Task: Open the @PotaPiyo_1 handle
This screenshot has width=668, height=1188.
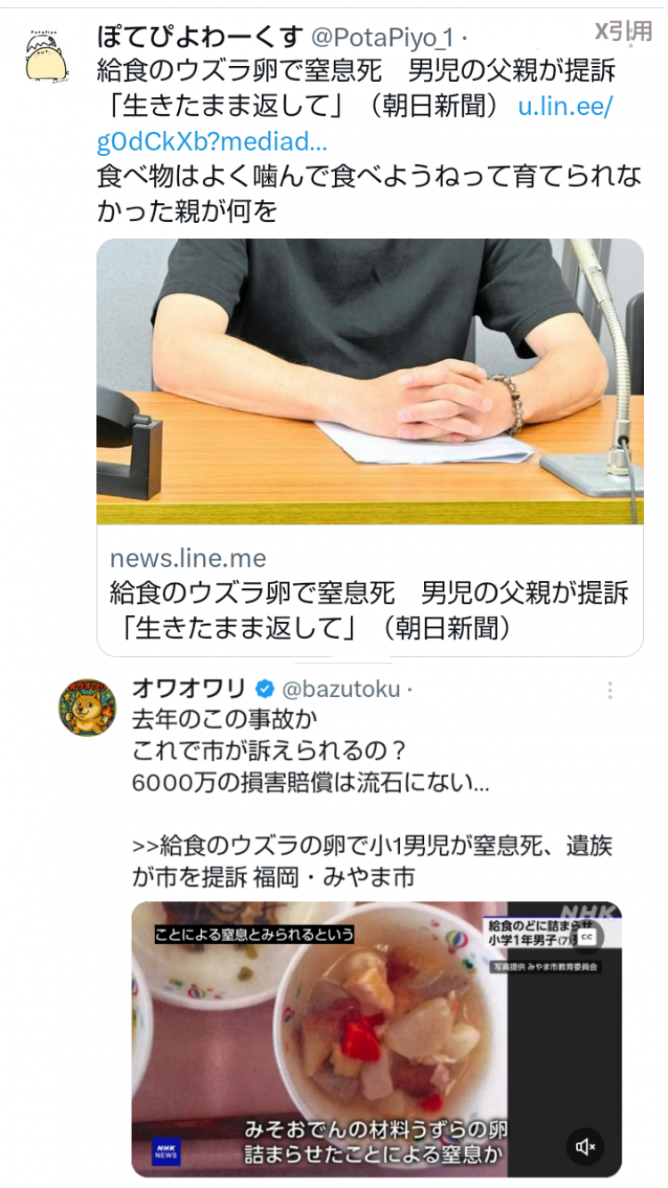Action: point(382,37)
